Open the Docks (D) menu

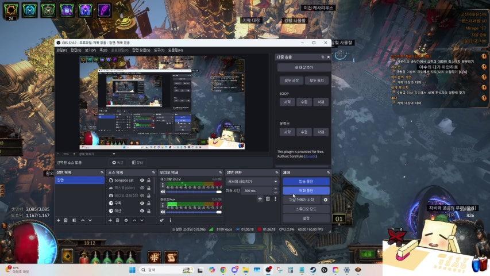[103, 50]
